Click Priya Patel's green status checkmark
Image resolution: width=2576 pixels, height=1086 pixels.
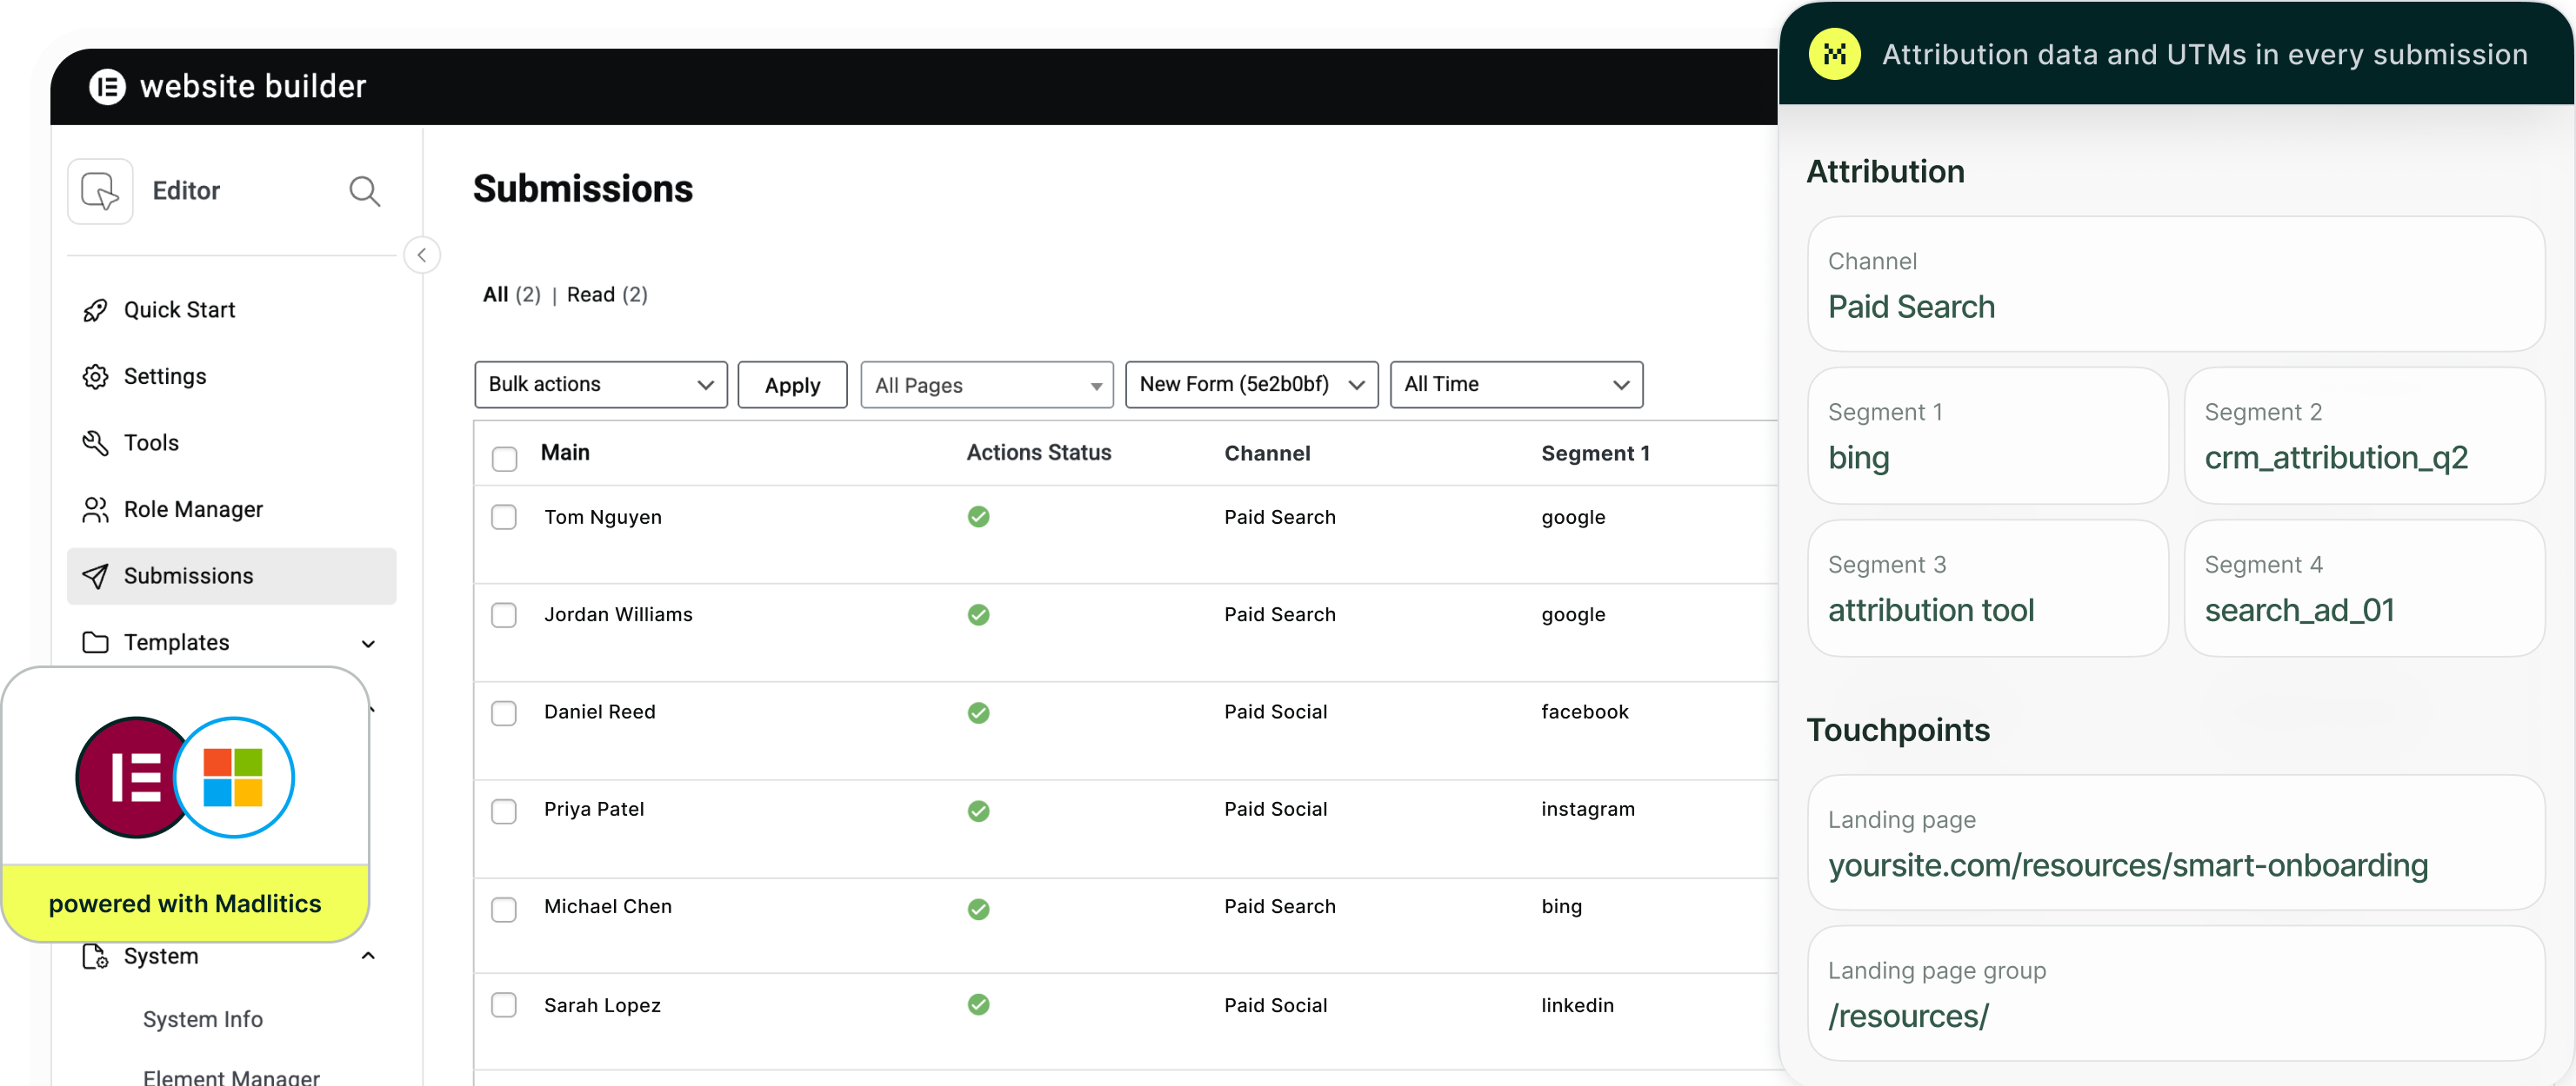(x=979, y=811)
